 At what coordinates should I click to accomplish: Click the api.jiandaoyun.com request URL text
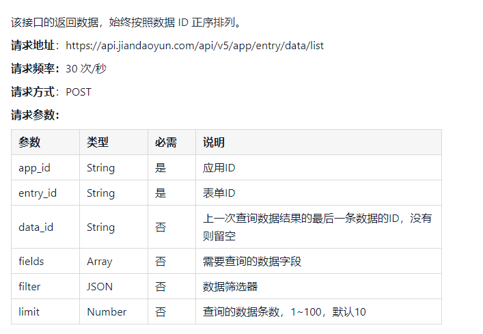click(195, 46)
